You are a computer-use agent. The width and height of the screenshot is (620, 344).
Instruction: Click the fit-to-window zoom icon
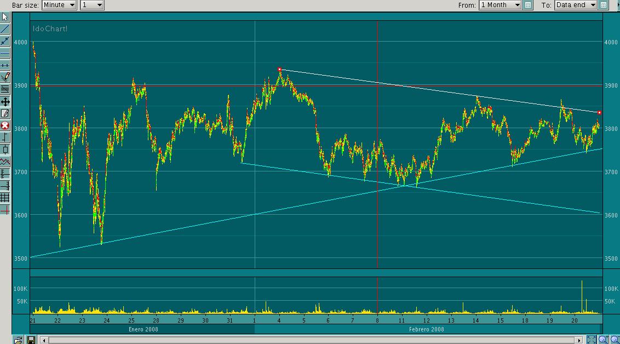[x=592, y=340]
